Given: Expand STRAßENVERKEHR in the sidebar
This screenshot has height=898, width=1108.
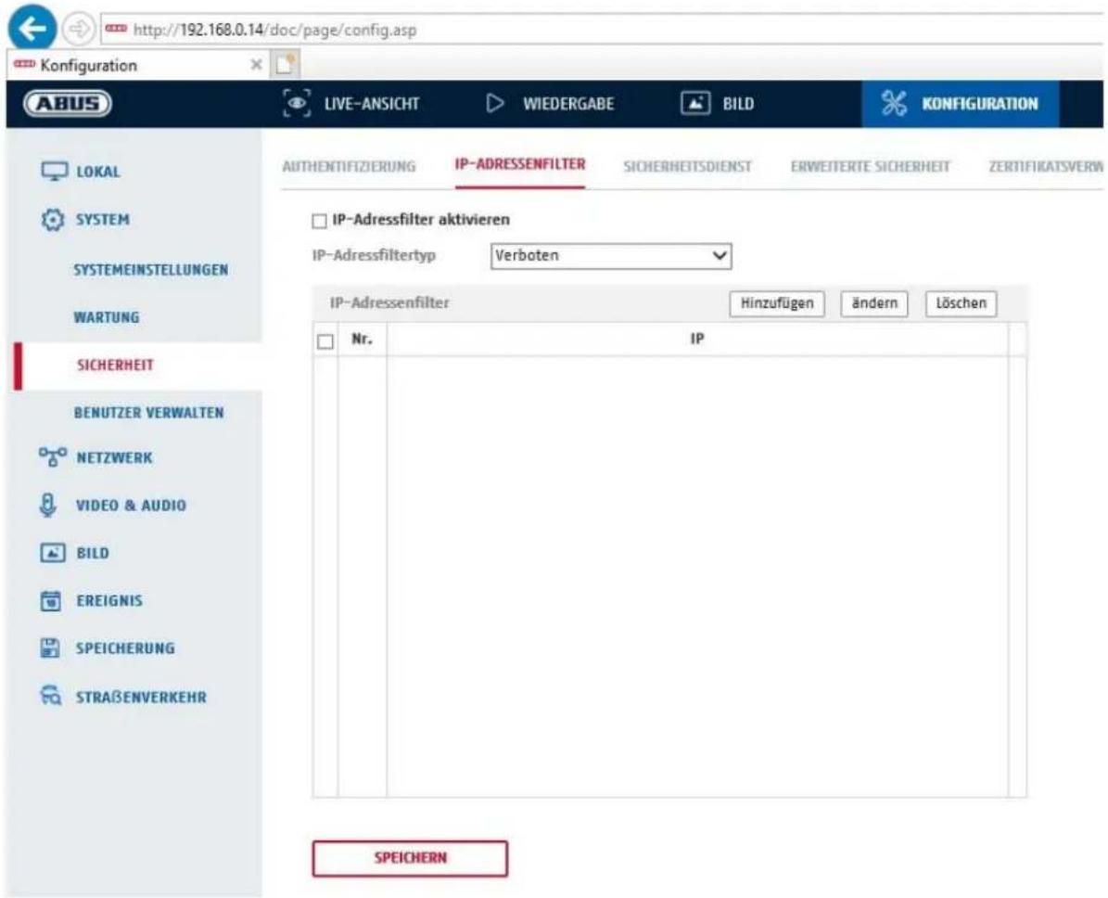Looking at the screenshot, I should tap(141, 698).
